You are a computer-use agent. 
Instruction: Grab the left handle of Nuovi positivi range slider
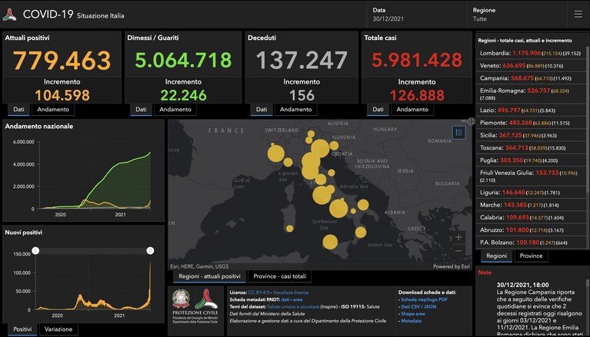35,250
